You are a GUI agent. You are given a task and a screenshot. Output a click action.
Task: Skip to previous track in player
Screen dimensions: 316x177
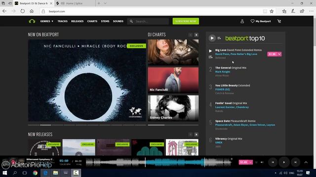pyautogui.click(x=273, y=162)
